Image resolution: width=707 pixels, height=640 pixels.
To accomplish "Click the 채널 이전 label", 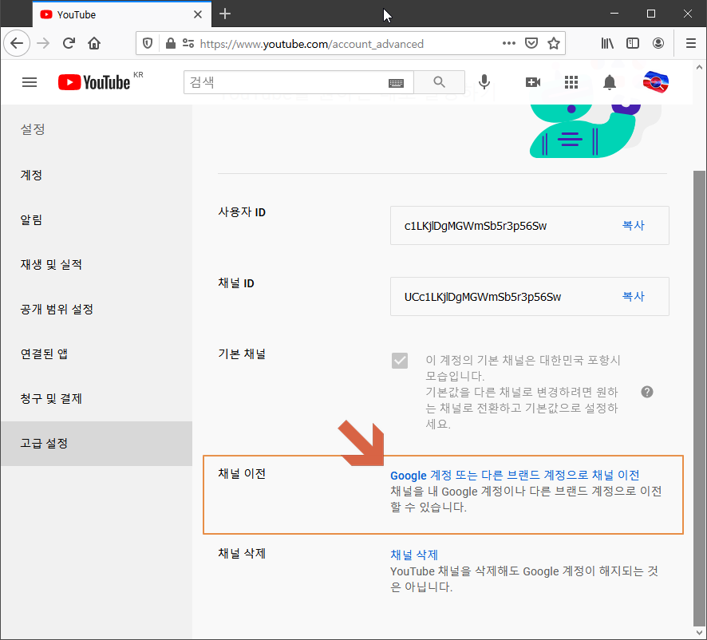I will (x=242, y=473).
